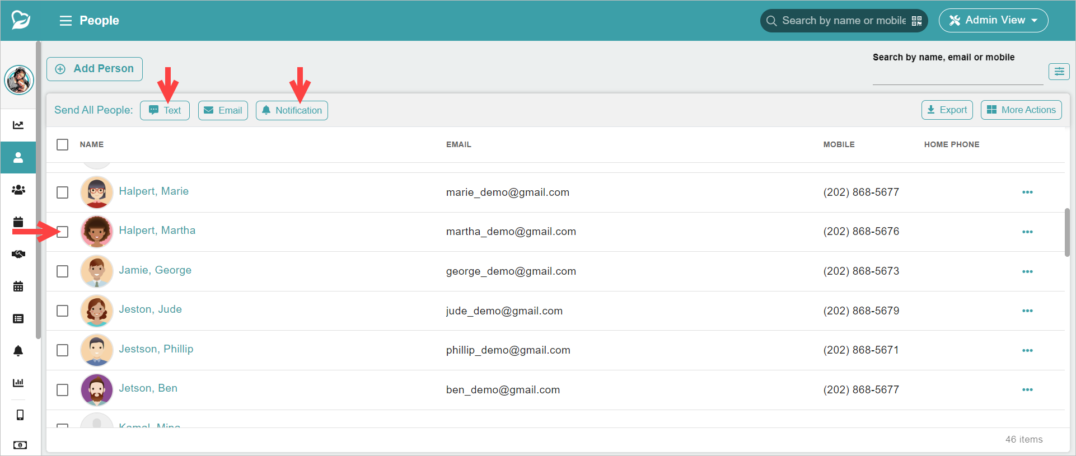Focus the name, email or mobile search field
Screen dimensions: 1076x456
(x=957, y=74)
